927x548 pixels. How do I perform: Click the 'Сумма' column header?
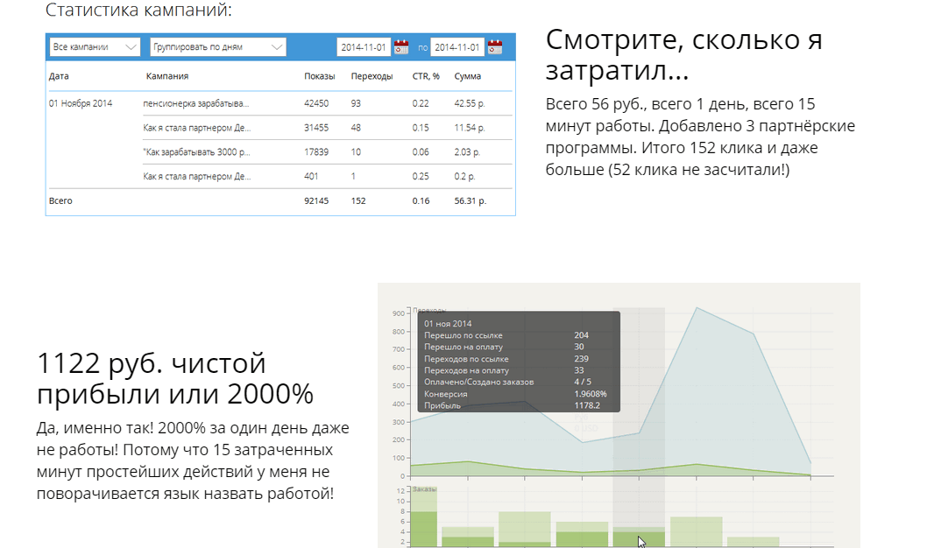pos(468,76)
